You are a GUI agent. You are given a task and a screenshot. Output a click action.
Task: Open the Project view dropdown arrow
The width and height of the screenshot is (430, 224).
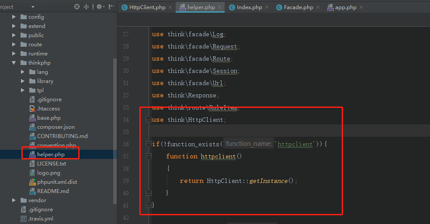(x=33, y=7)
